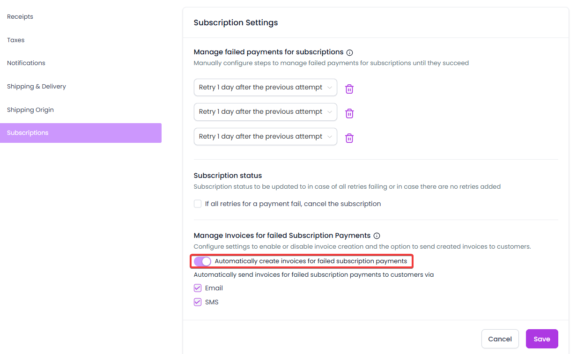Go to Taxes settings

coord(16,40)
